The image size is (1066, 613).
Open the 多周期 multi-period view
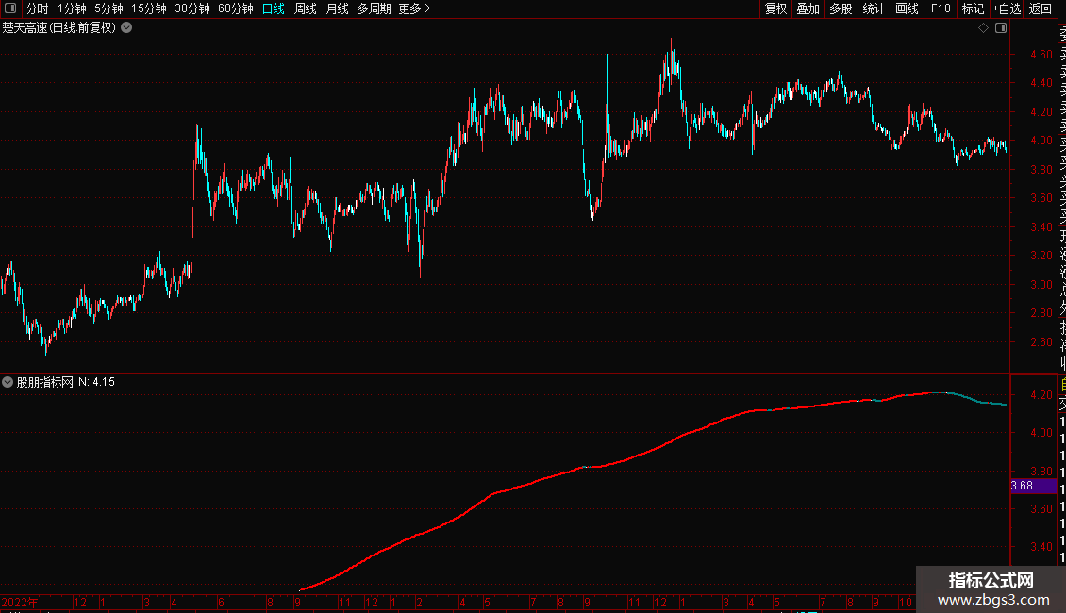(x=374, y=8)
